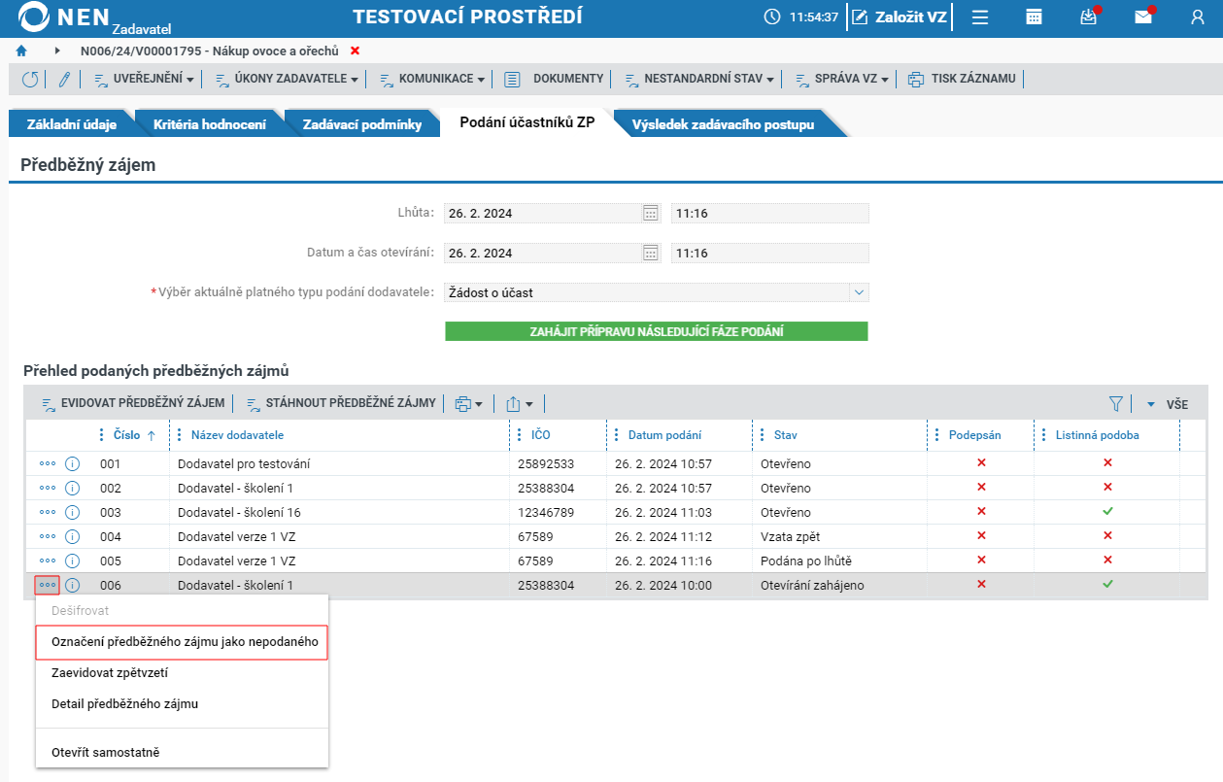Image resolution: width=1223 pixels, height=782 pixels.
Task: Open the Žádost o účast combo box
Action: tap(656, 292)
